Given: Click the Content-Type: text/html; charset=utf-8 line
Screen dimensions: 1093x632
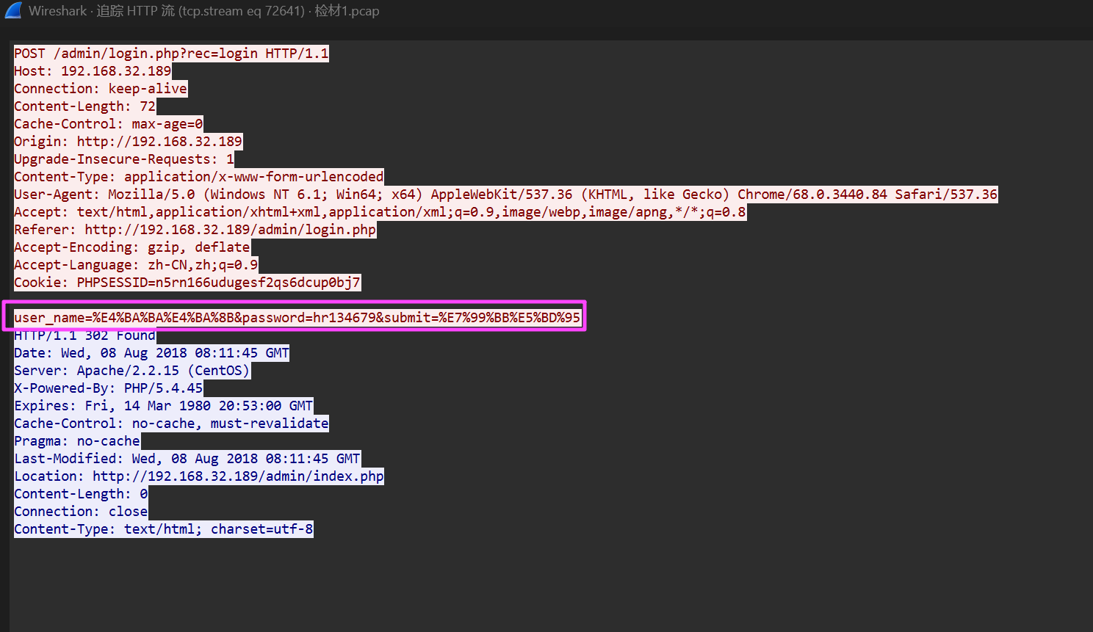Looking at the screenshot, I should pos(164,529).
